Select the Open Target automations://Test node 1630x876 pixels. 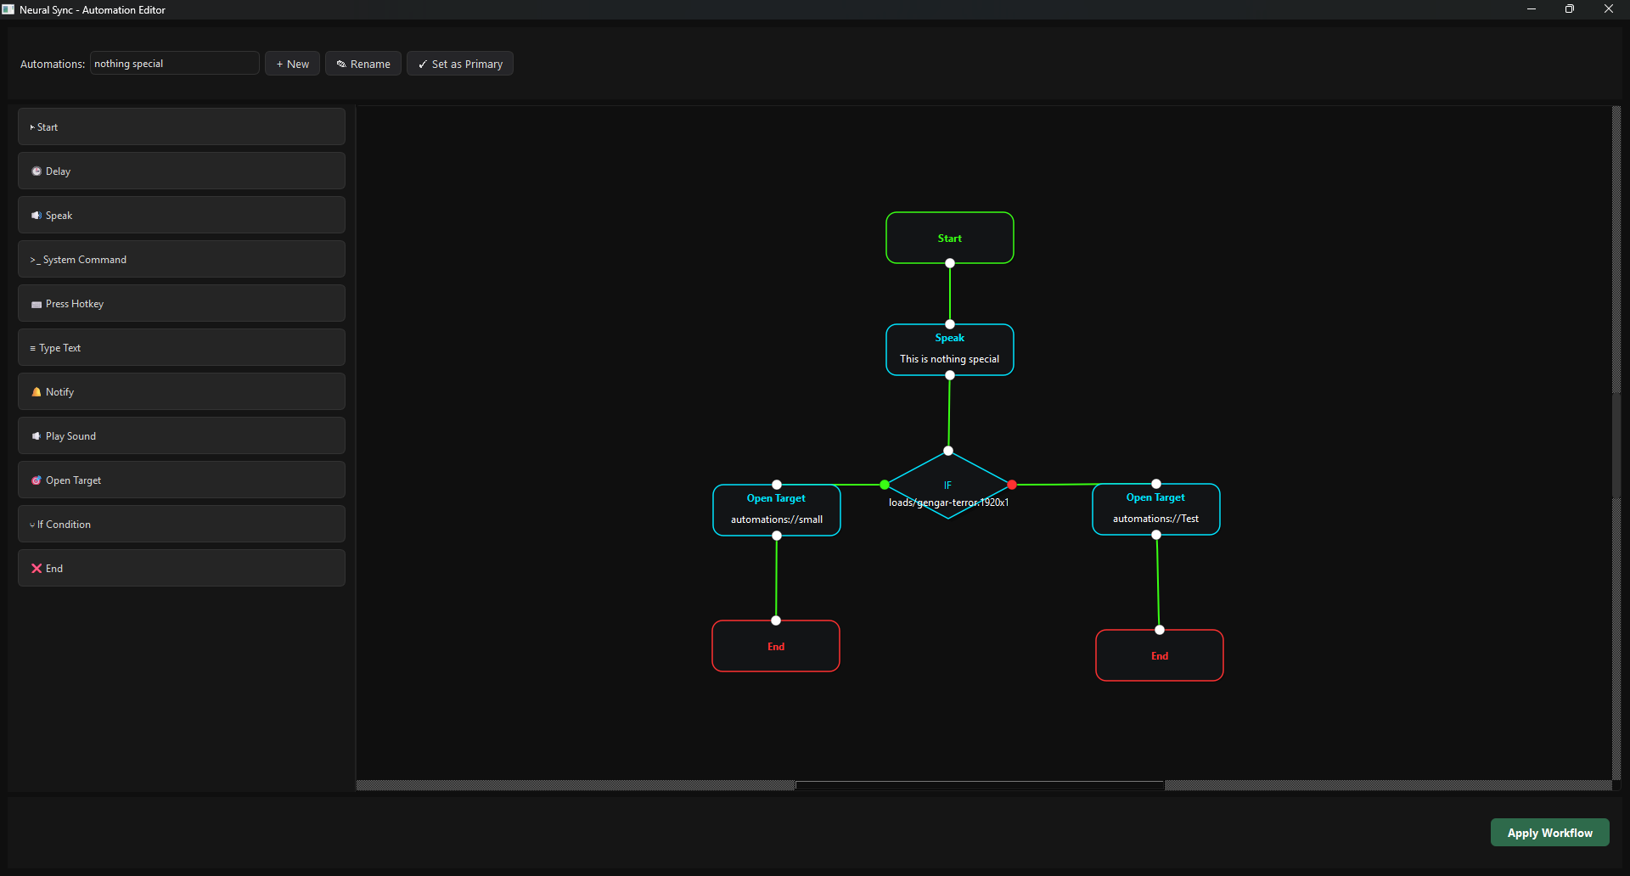click(x=1156, y=509)
